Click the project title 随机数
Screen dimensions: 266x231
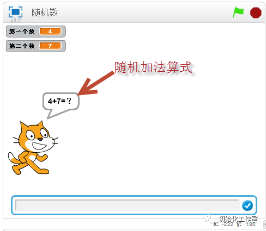(45, 13)
